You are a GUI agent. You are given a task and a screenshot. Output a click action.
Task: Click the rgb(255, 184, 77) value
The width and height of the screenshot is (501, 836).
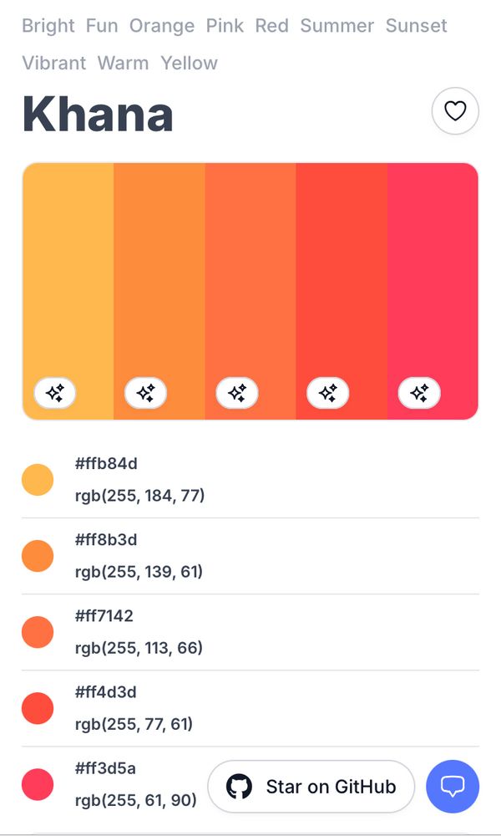(x=140, y=496)
